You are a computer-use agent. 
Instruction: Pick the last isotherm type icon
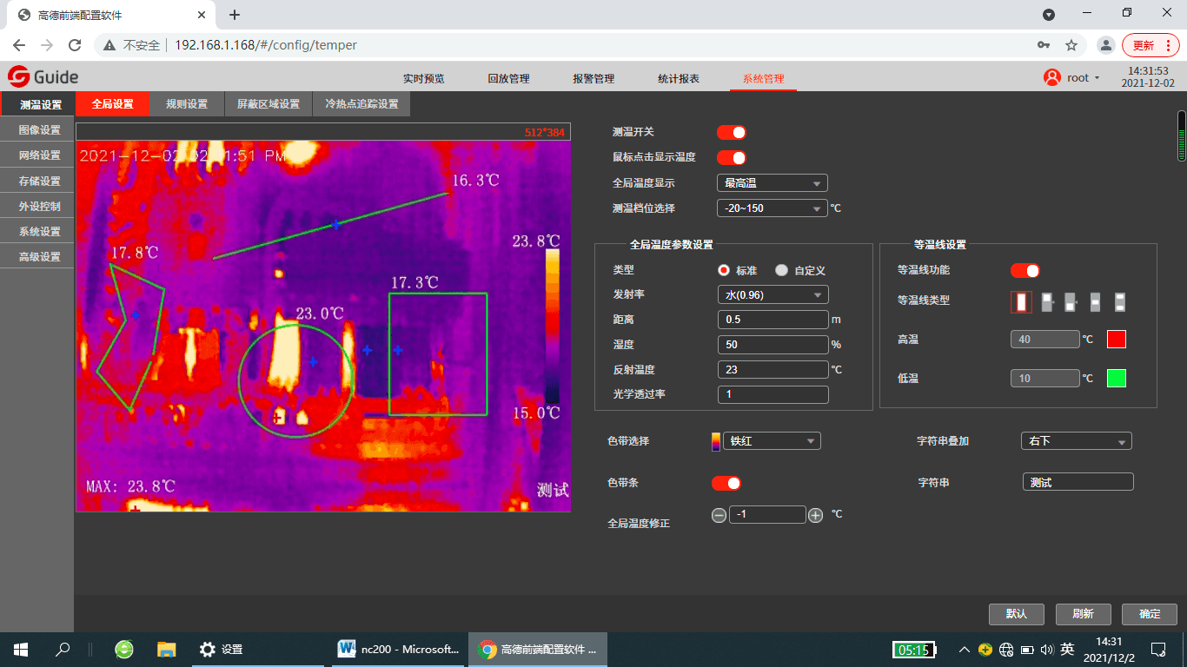[1120, 301]
